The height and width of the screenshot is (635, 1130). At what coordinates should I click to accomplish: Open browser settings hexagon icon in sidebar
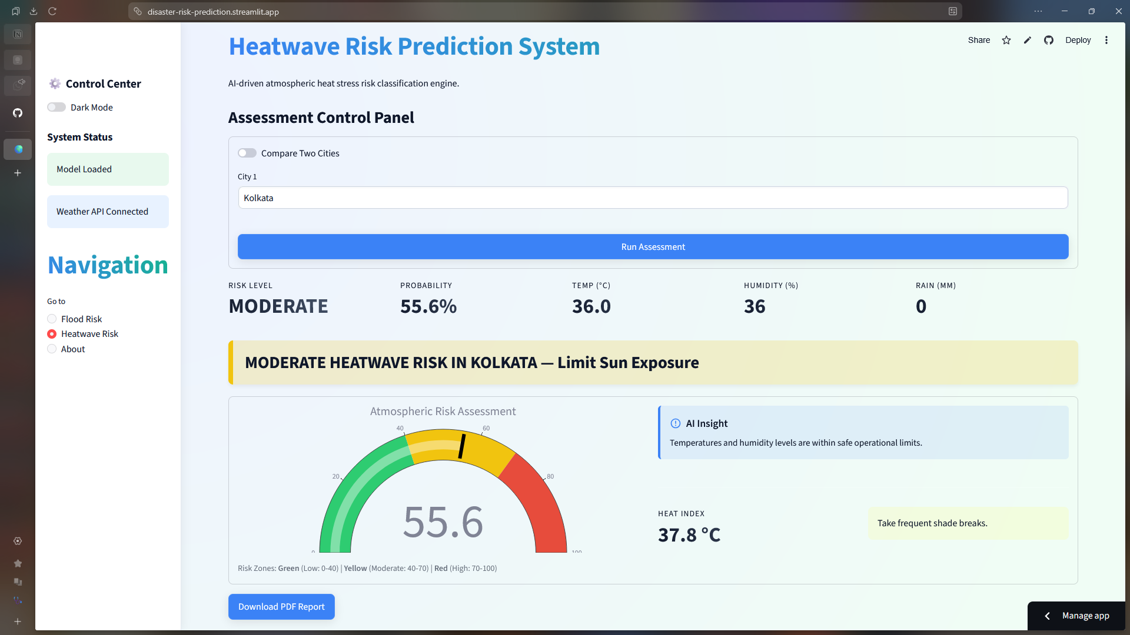pos(18,541)
